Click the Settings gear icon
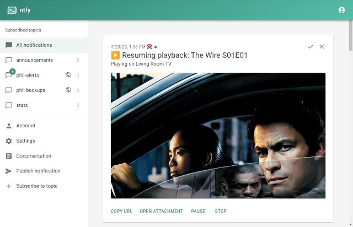Image resolution: width=353 pixels, height=227 pixels. tap(9, 141)
